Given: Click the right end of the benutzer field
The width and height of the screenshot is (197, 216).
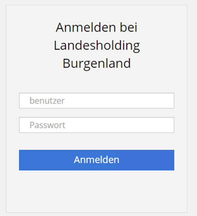Looking at the screenshot, I should pos(169,101).
